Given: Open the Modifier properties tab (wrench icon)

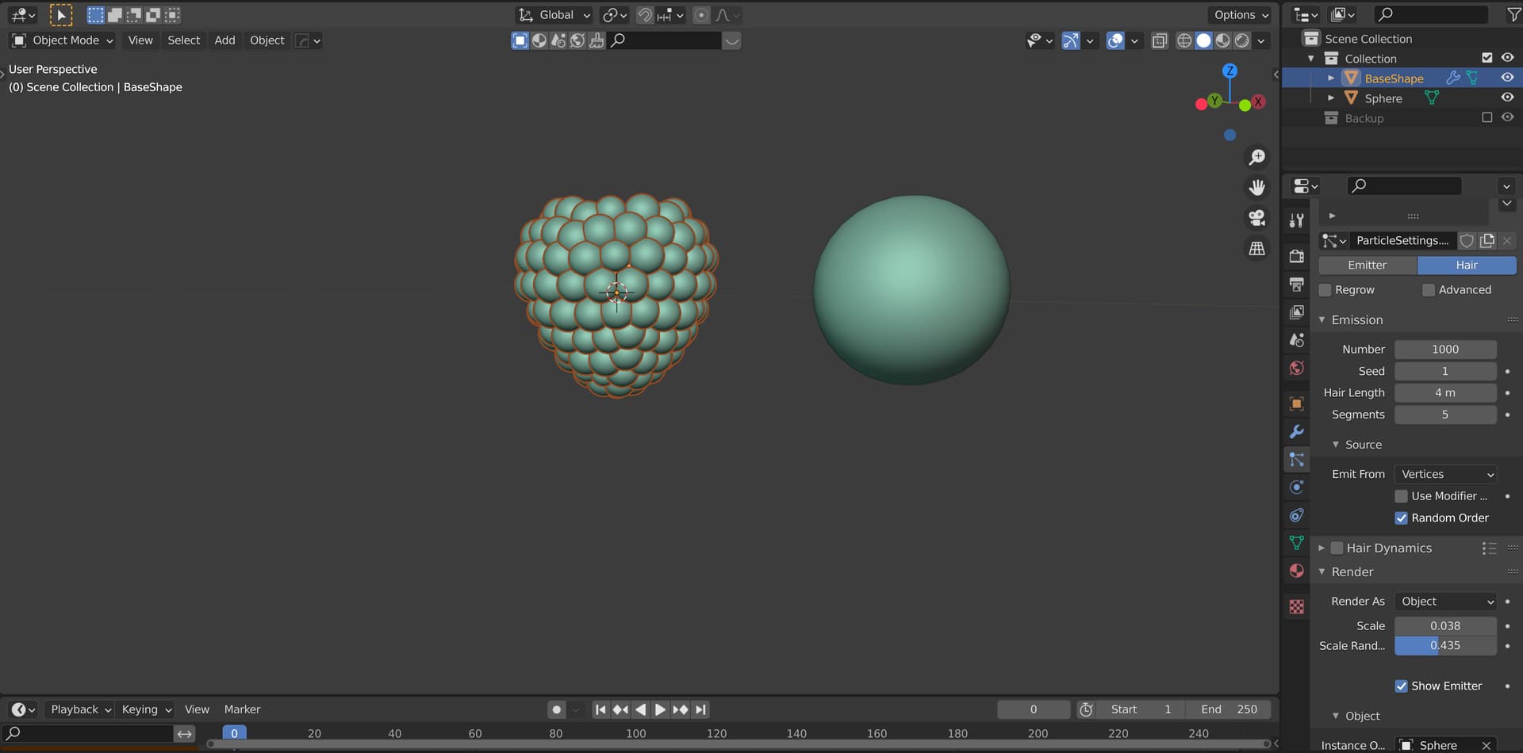Looking at the screenshot, I should pyautogui.click(x=1296, y=431).
